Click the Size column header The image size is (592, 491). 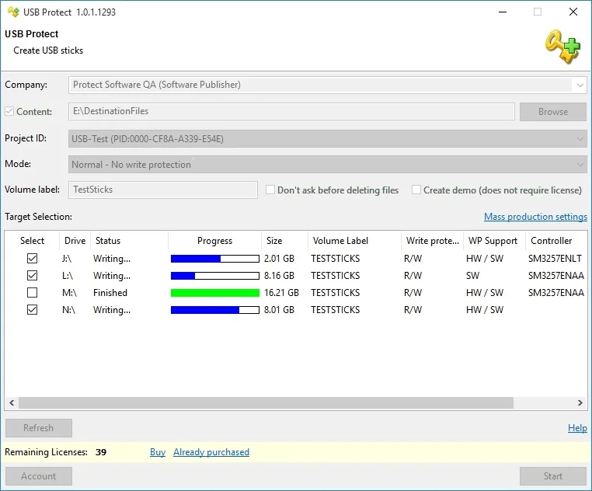tap(274, 241)
